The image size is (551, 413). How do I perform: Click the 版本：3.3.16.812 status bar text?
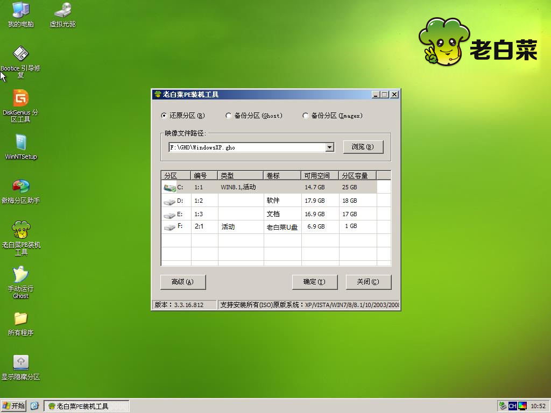pos(179,305)
